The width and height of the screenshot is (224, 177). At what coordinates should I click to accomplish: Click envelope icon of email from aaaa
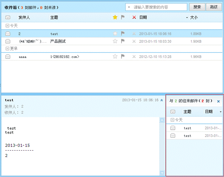pyautogui.click(x=8, y=57)
